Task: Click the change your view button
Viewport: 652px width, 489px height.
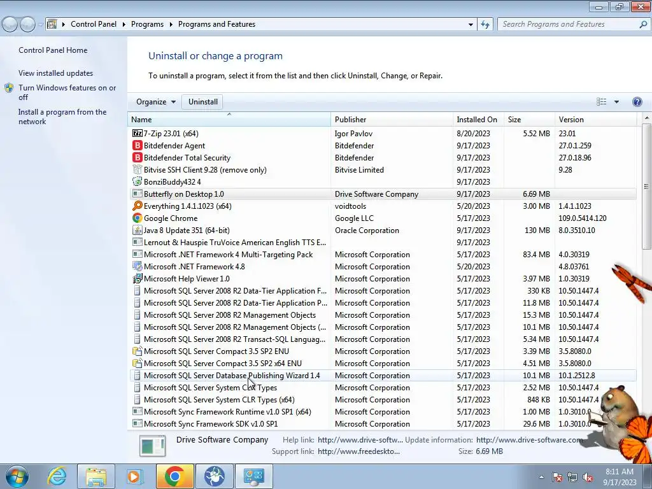Action: pos(601,102)
